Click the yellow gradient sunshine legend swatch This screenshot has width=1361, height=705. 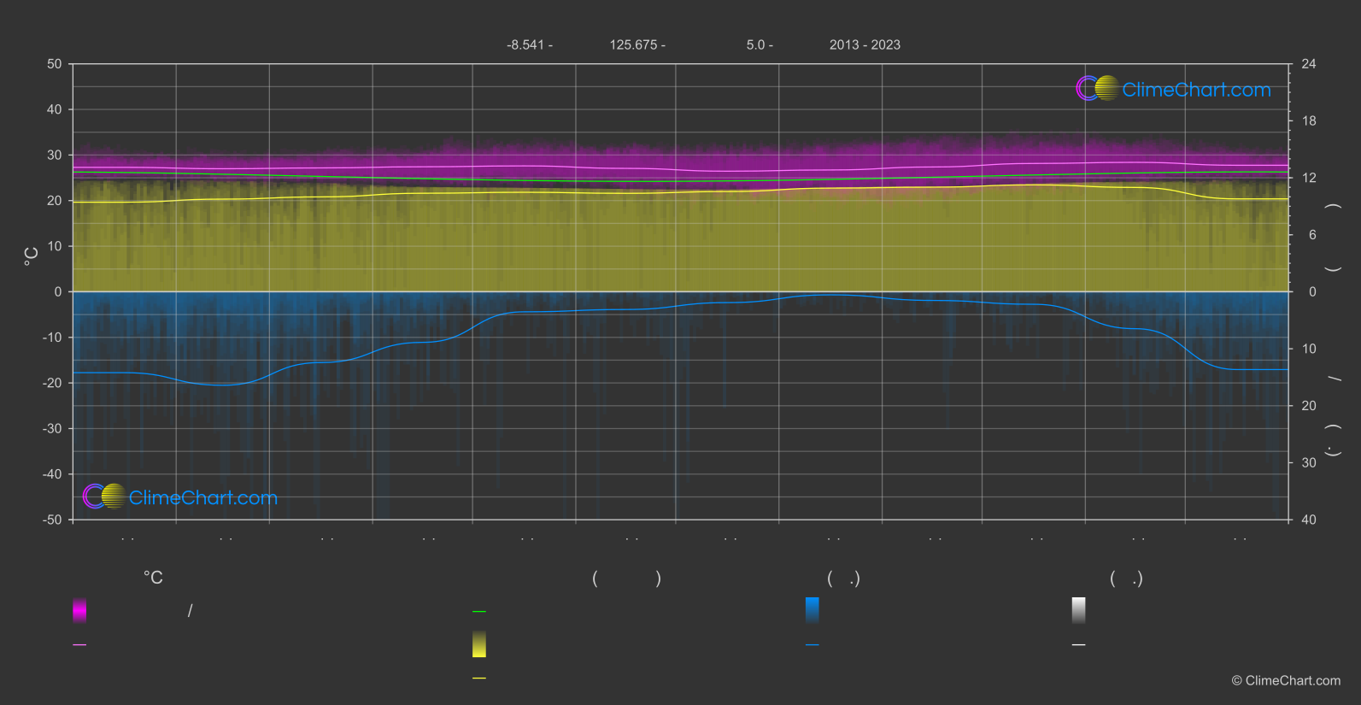pos(479,644)
